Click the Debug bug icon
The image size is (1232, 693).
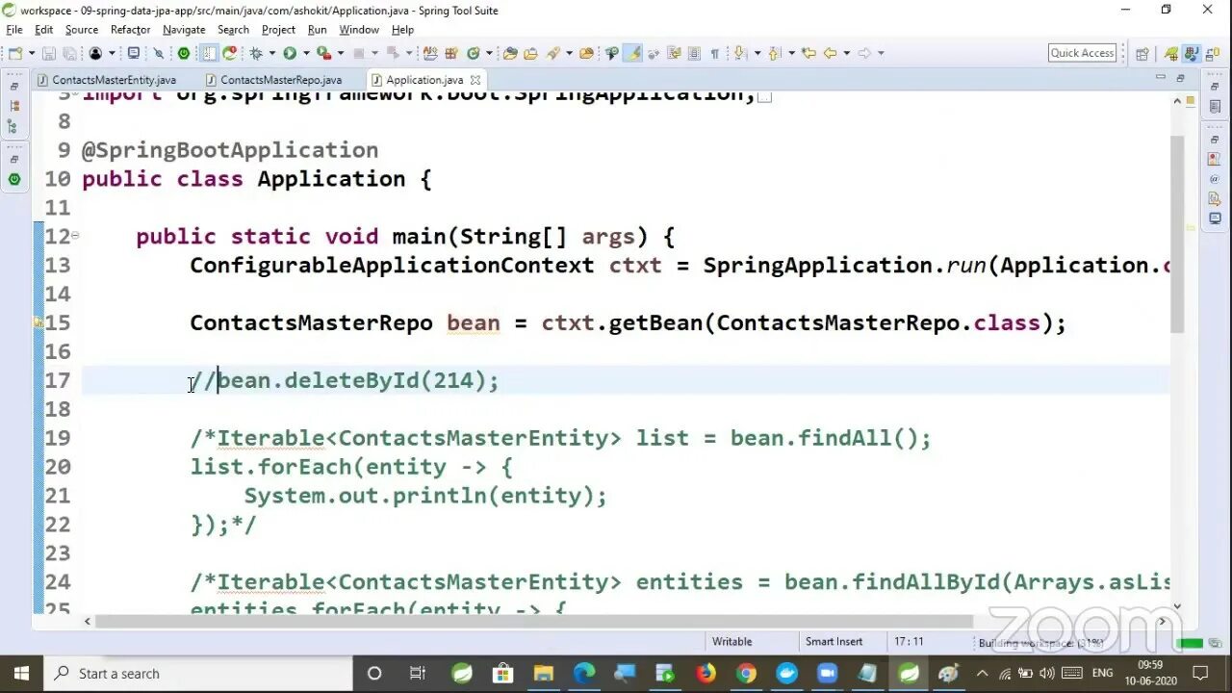pyautogui.click(x=255, y=53)
